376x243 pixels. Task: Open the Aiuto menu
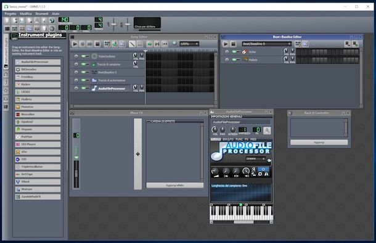coord(55,14)
